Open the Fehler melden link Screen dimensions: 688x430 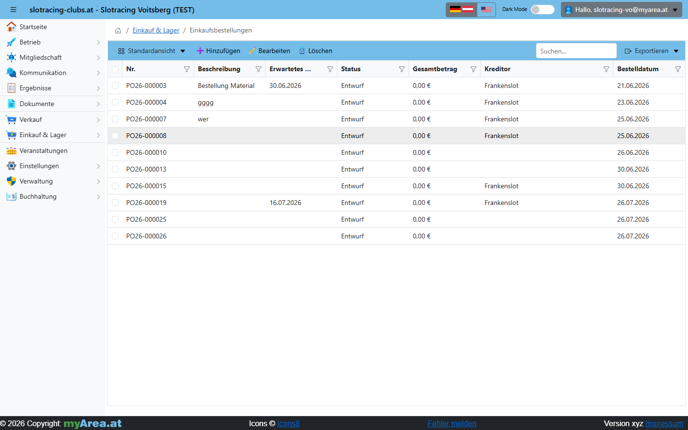coord(452,423)
